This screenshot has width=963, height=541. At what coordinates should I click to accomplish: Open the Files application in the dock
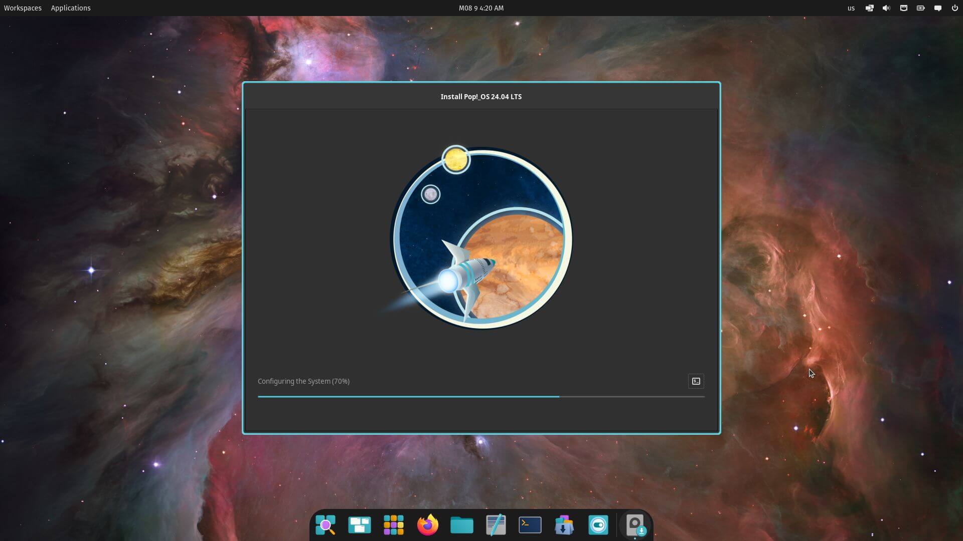pos(462,525)
